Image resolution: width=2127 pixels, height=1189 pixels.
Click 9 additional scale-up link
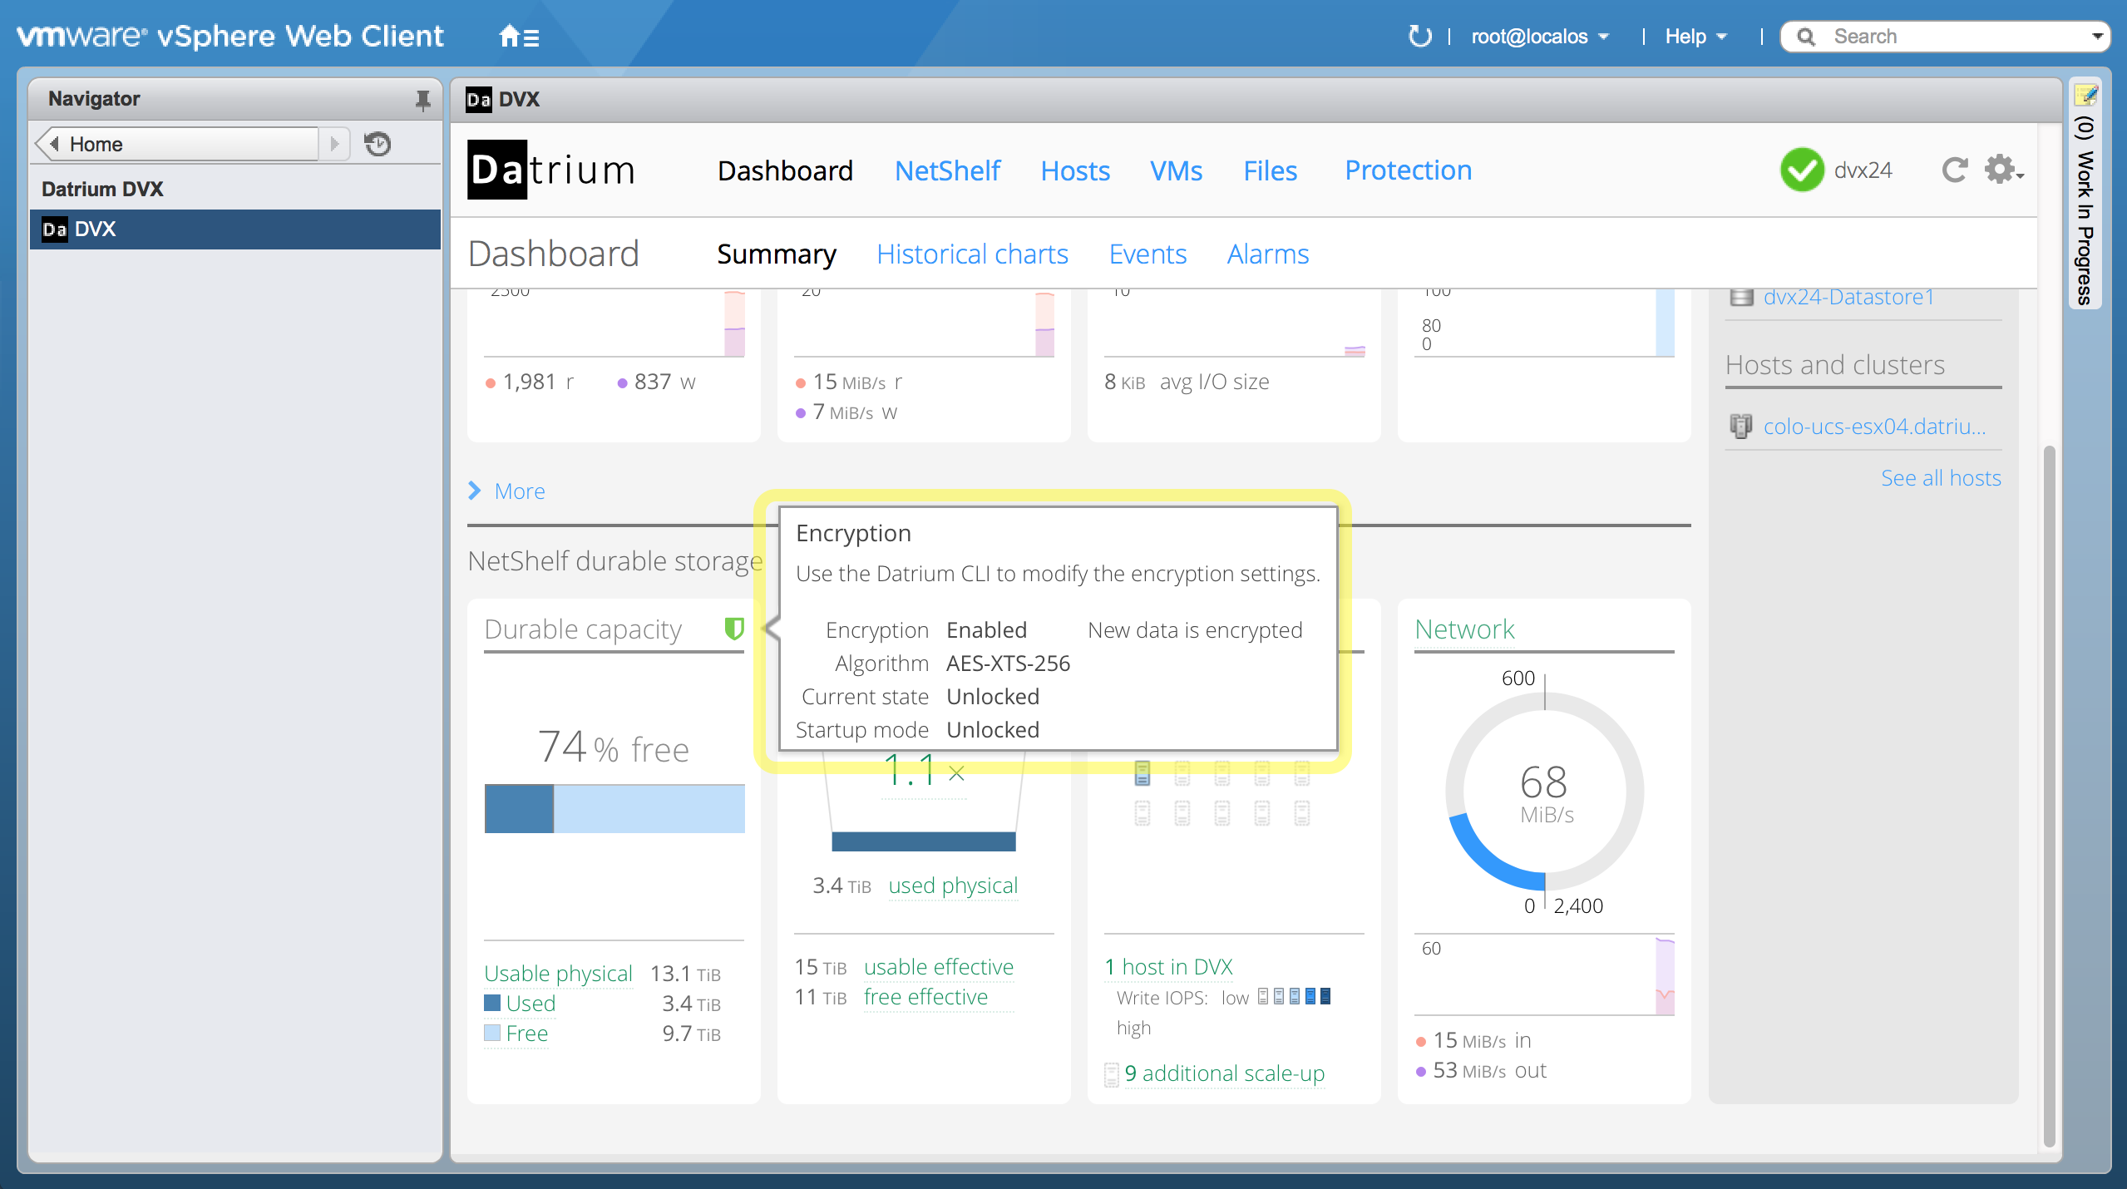[x=1224, y=1073]
